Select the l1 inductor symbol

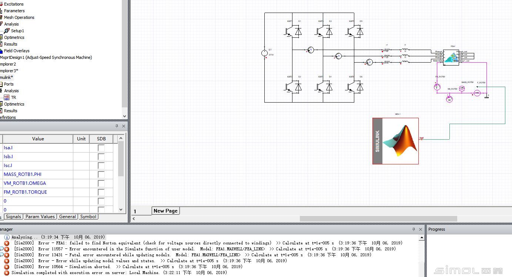click(x=405, y=50)
